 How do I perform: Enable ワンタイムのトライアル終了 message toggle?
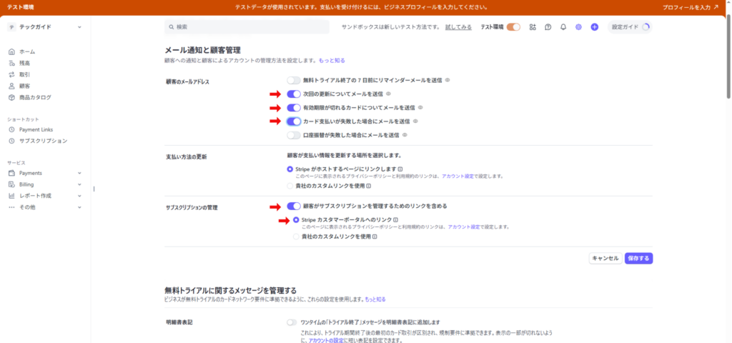point(292,322)
